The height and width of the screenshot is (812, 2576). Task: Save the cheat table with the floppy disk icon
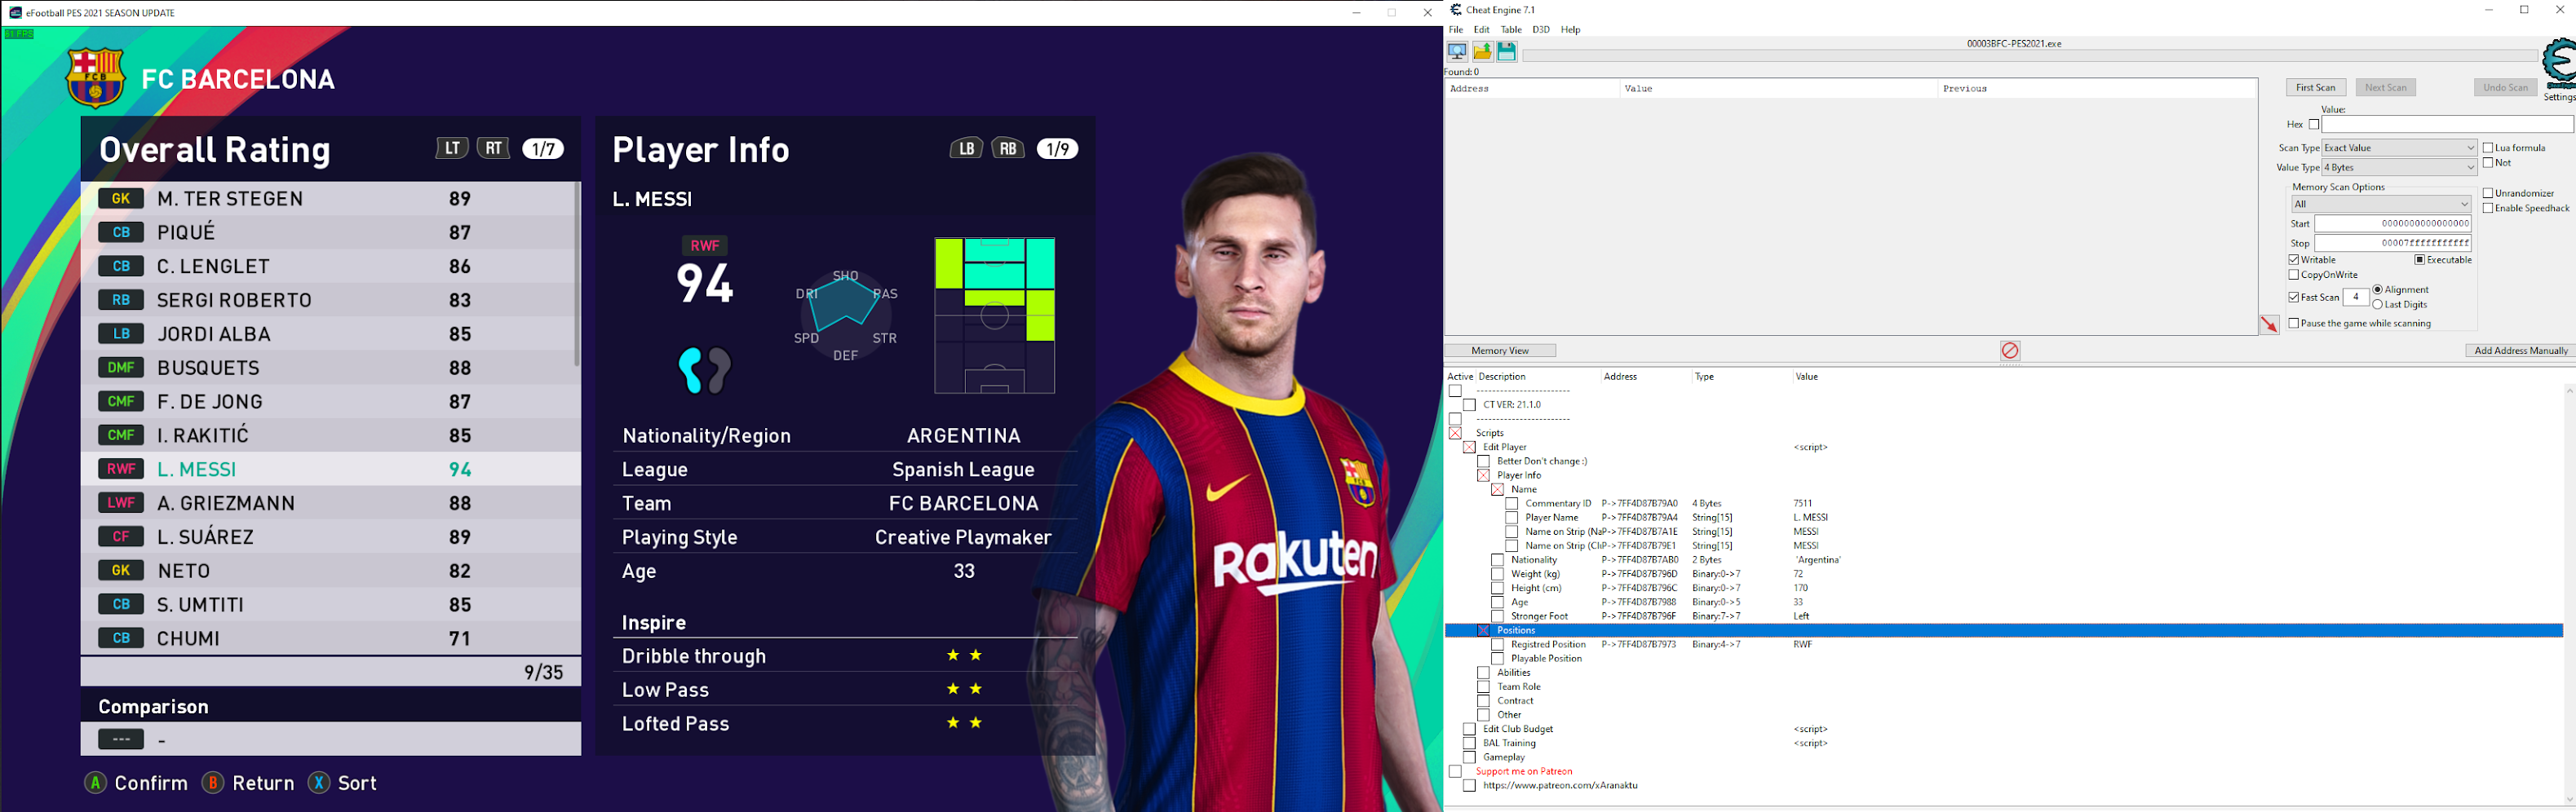(1507, 51)
